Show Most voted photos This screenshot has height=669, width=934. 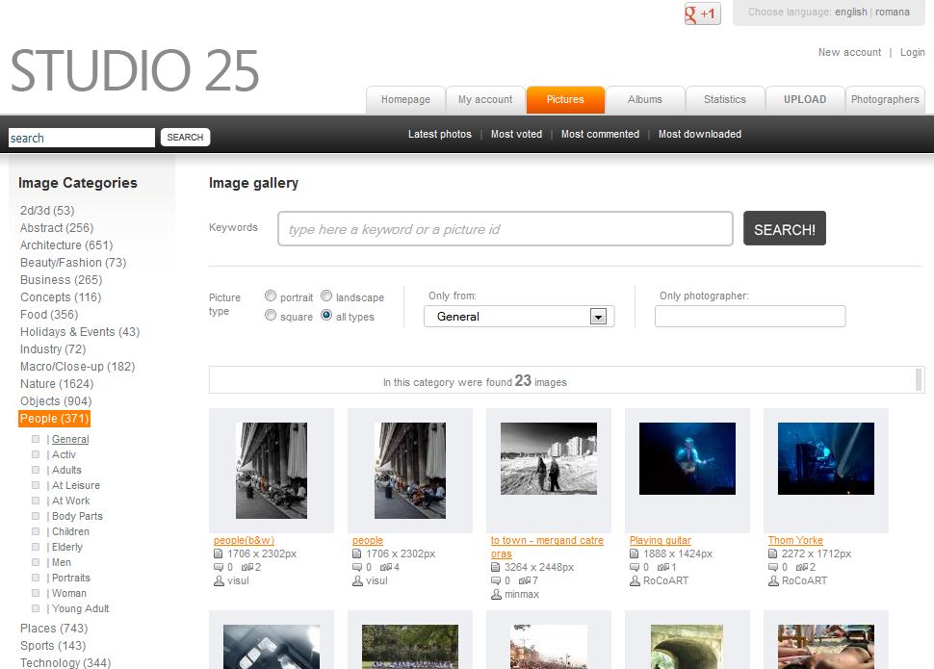[x=516, y=134]
